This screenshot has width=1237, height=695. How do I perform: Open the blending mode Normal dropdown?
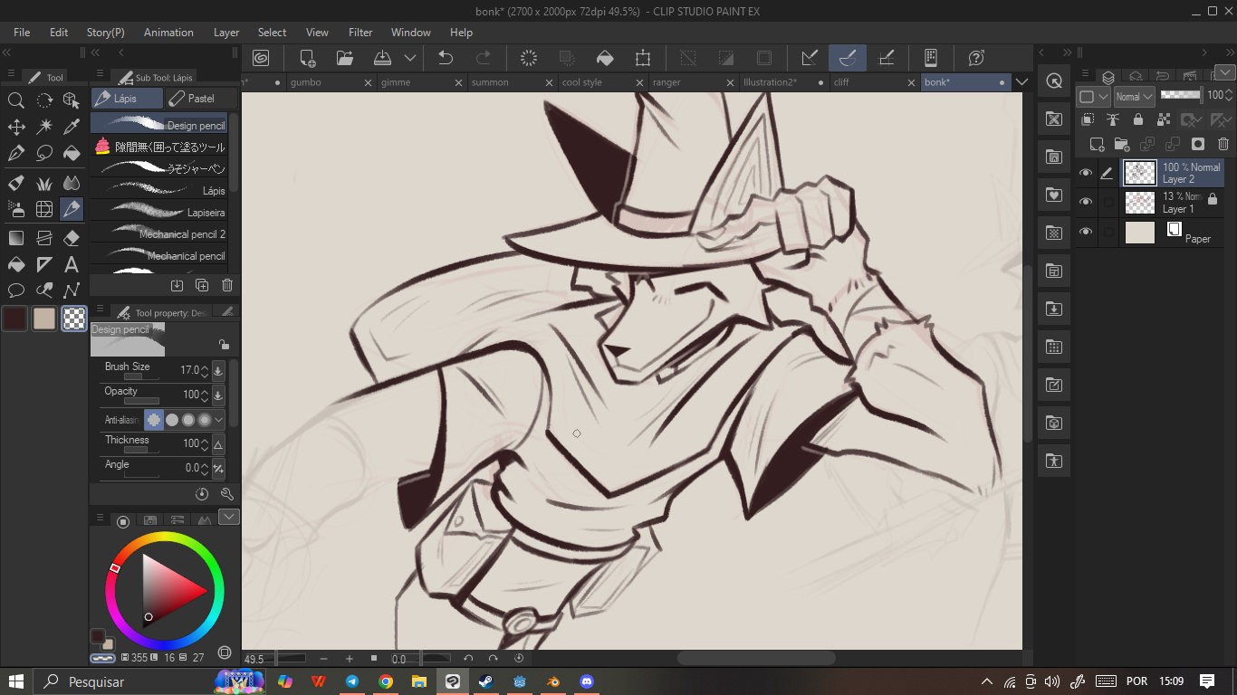coord(1134,97)
